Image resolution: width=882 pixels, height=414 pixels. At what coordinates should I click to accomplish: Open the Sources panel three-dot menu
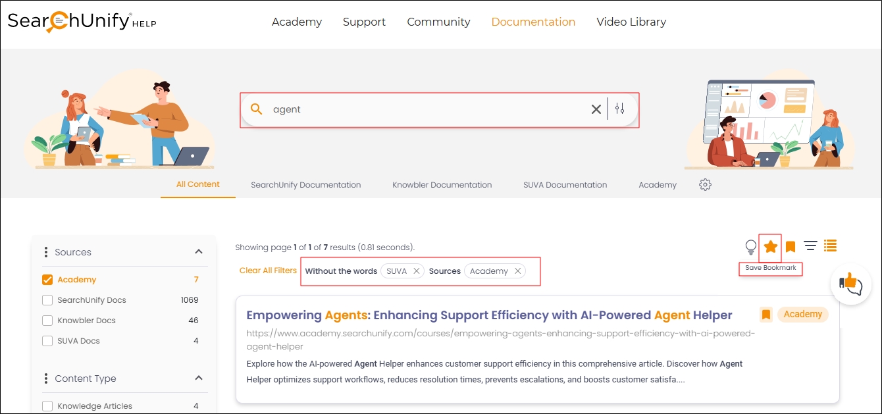click(x=45, y=252)
